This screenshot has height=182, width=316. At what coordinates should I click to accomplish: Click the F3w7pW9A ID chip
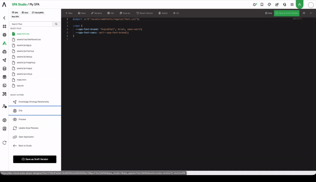[38, 13]
